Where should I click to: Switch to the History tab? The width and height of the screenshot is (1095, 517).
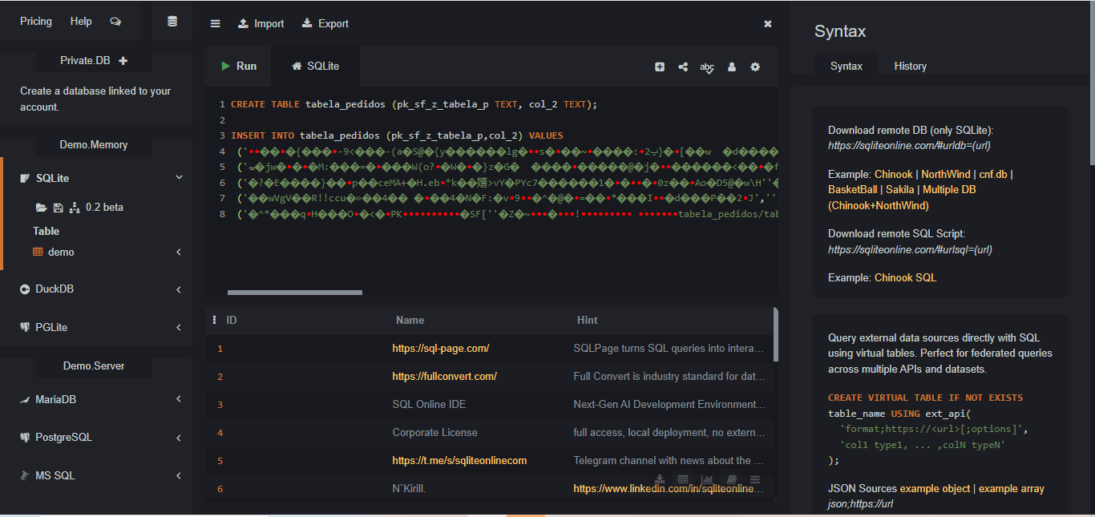(910, 66)
